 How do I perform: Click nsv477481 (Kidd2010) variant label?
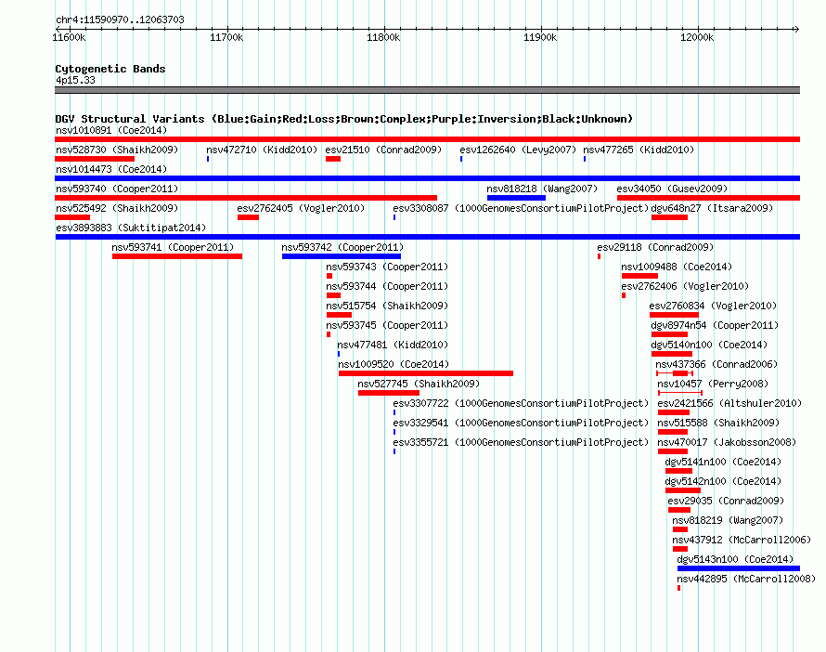(393, 345)
